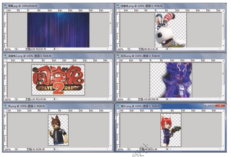This screenshot has height=157, width=231.
Task: Click the vertical scrollbar of 背景.jpg window
Action: 111,28
